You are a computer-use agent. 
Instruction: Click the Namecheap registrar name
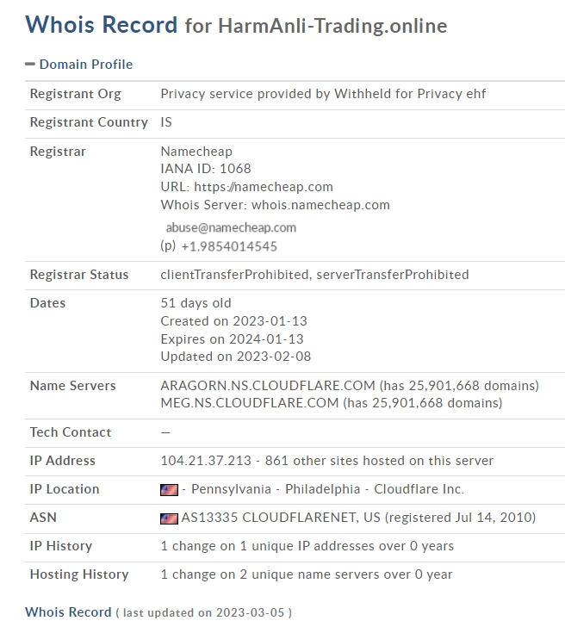196,152
